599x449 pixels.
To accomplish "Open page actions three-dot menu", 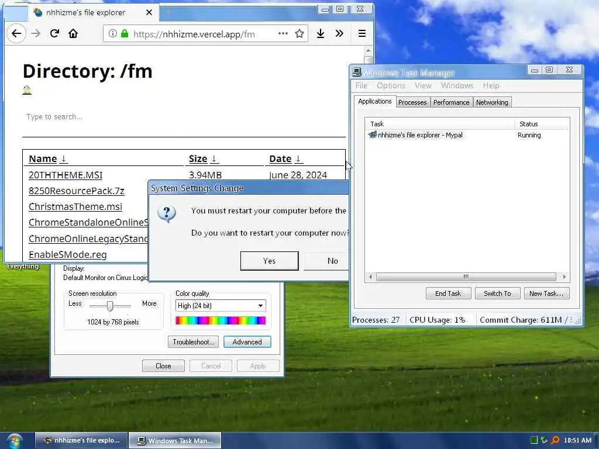I will [283, 33].
